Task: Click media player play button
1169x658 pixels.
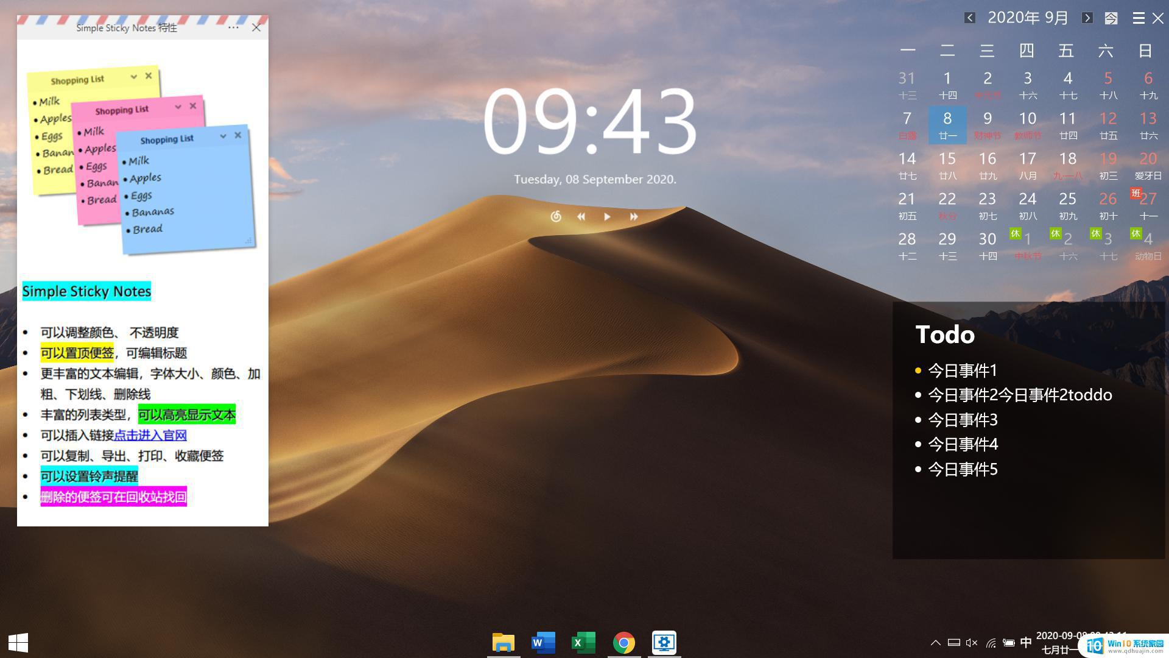Action: 607,215
